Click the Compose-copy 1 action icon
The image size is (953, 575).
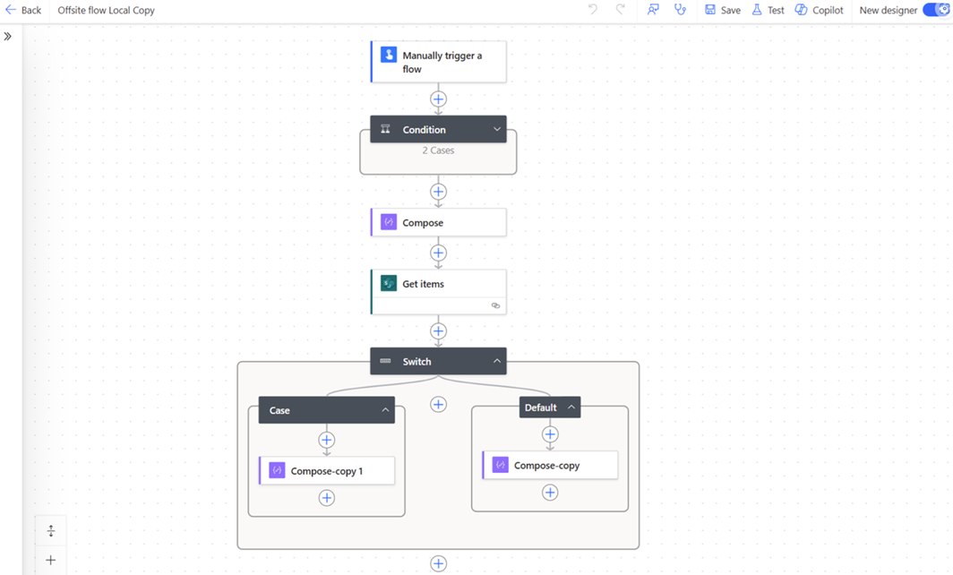276,469
